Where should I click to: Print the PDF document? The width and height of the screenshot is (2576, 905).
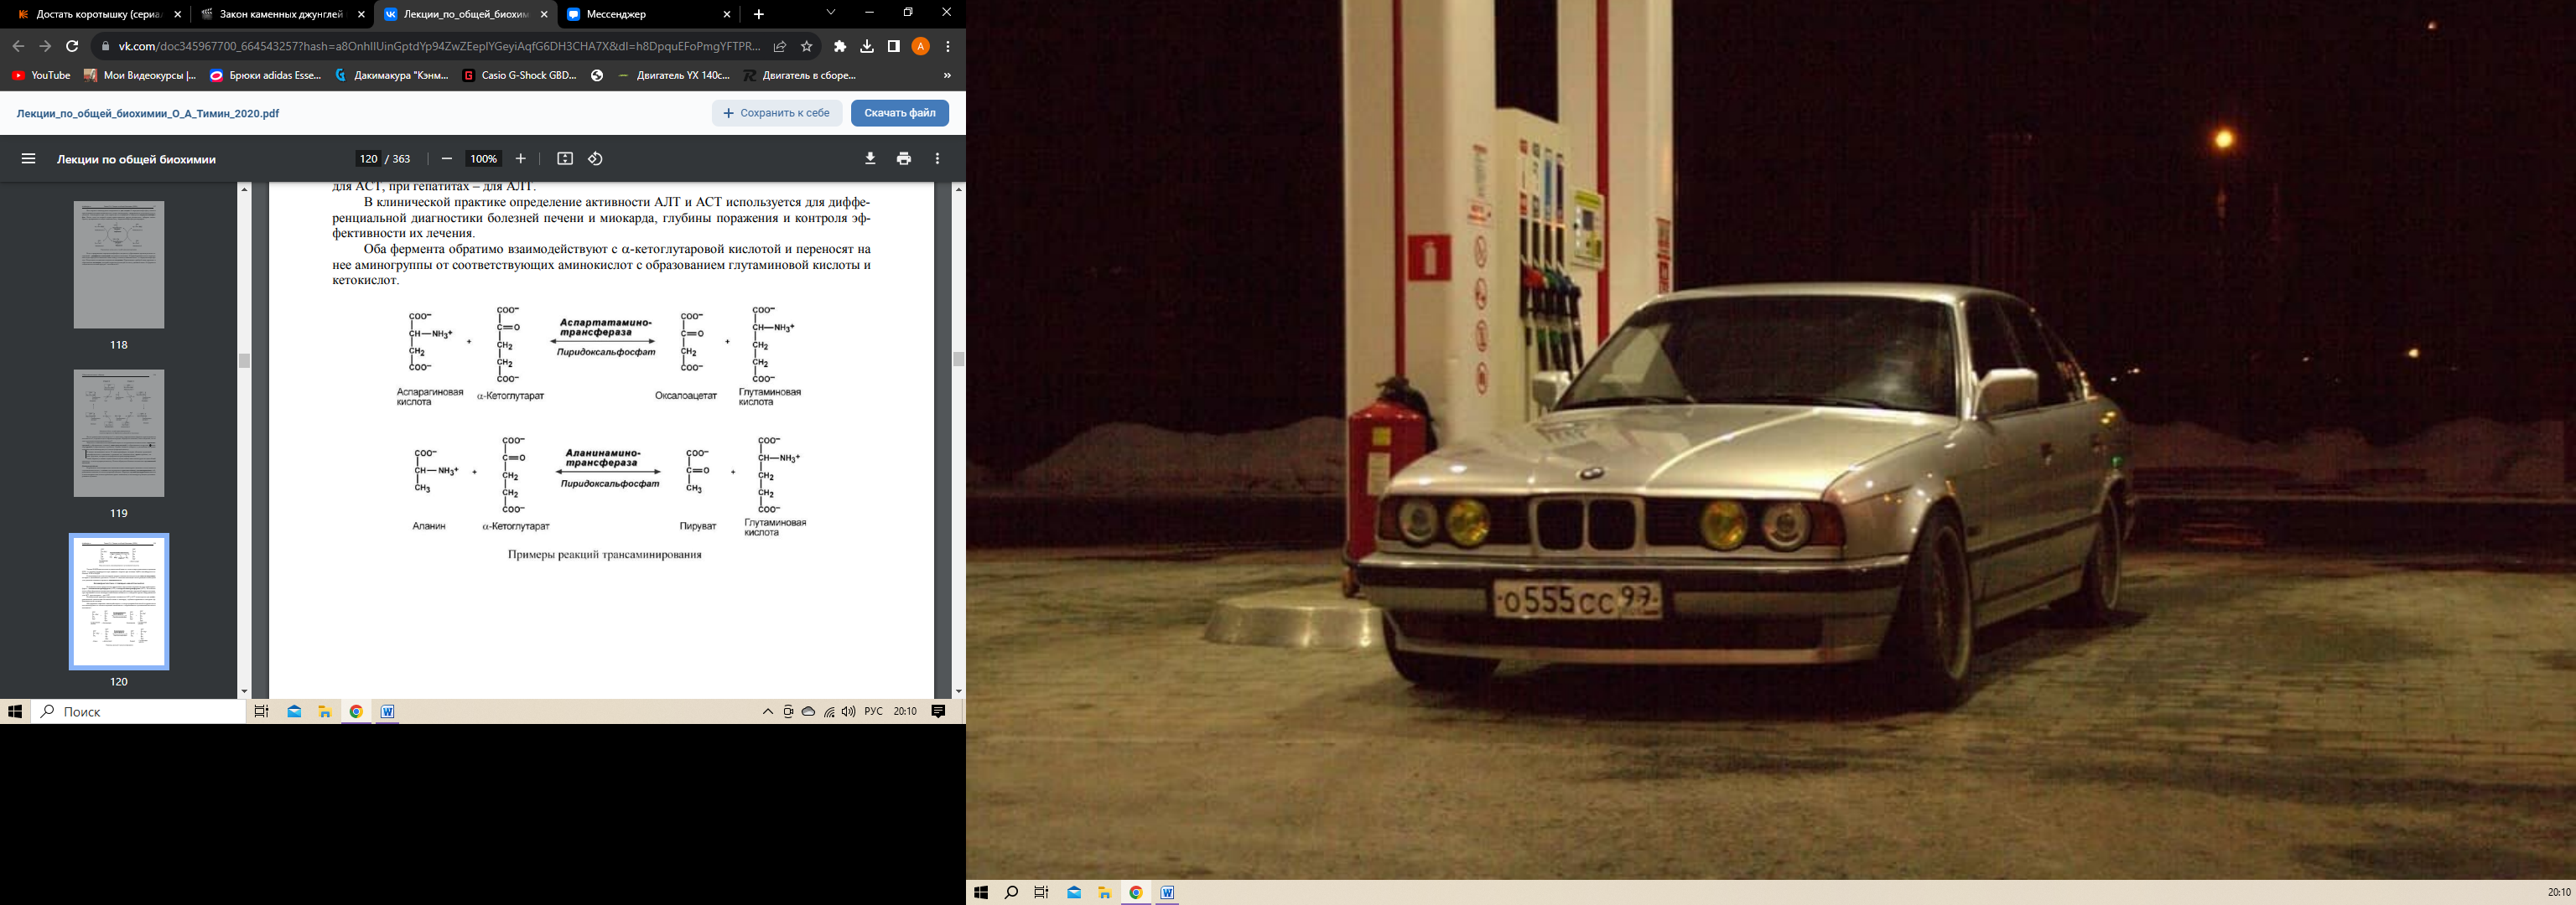coord(904,159)
